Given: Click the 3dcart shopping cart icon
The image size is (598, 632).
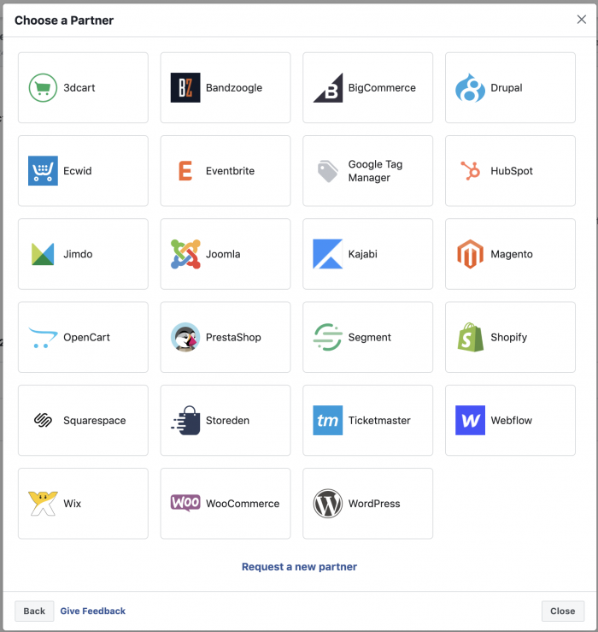Looking at the screenshot, I should (x=43, y=87).
